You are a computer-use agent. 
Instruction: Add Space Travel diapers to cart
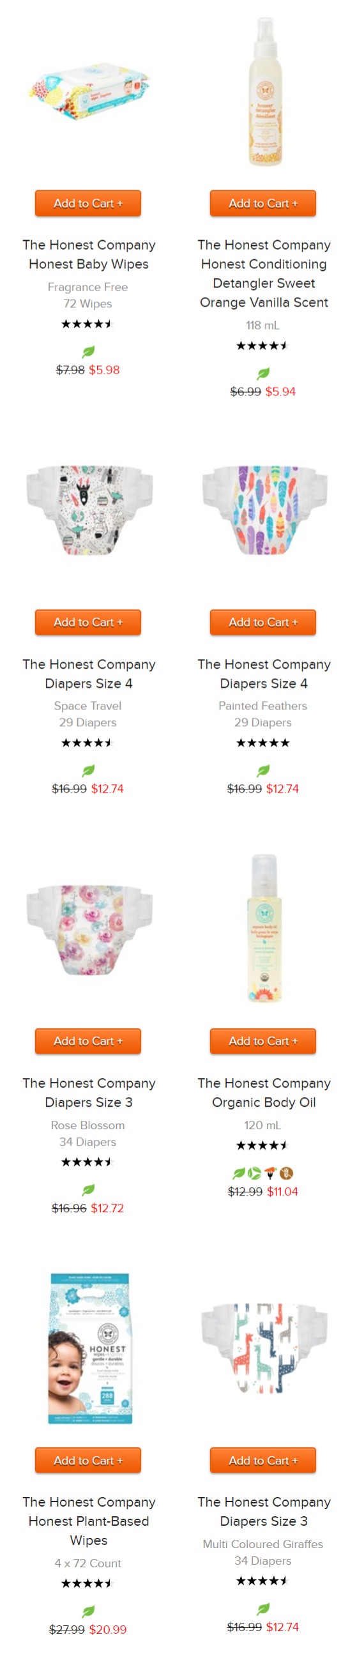pos(88,622)
